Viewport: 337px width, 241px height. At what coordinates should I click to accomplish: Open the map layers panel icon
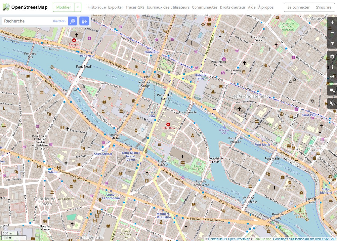[x=332, y=56]
